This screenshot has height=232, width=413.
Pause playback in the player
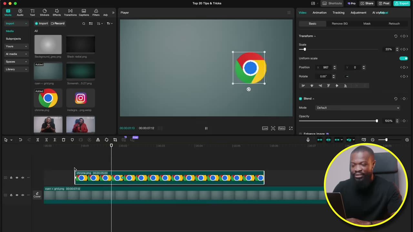point(206,128)
